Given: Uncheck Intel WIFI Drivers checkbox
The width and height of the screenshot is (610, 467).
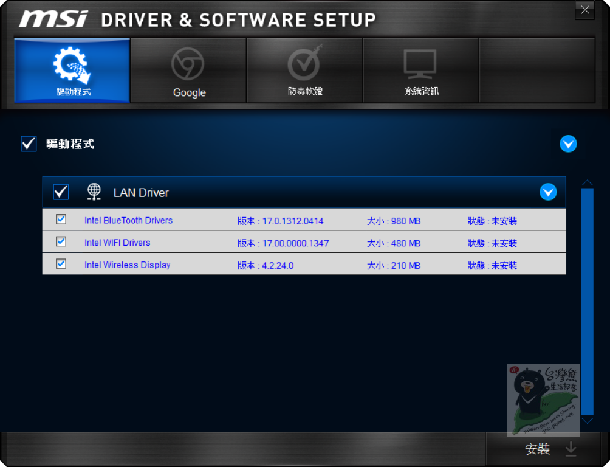Looking at the screenshot, I should pyautogui.click(x=61, y=241).
